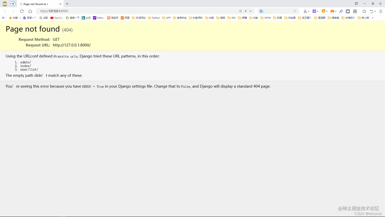The image size is (385, 217).
Task: Open the orange shield wallet icon
Action: click(323, 11)
